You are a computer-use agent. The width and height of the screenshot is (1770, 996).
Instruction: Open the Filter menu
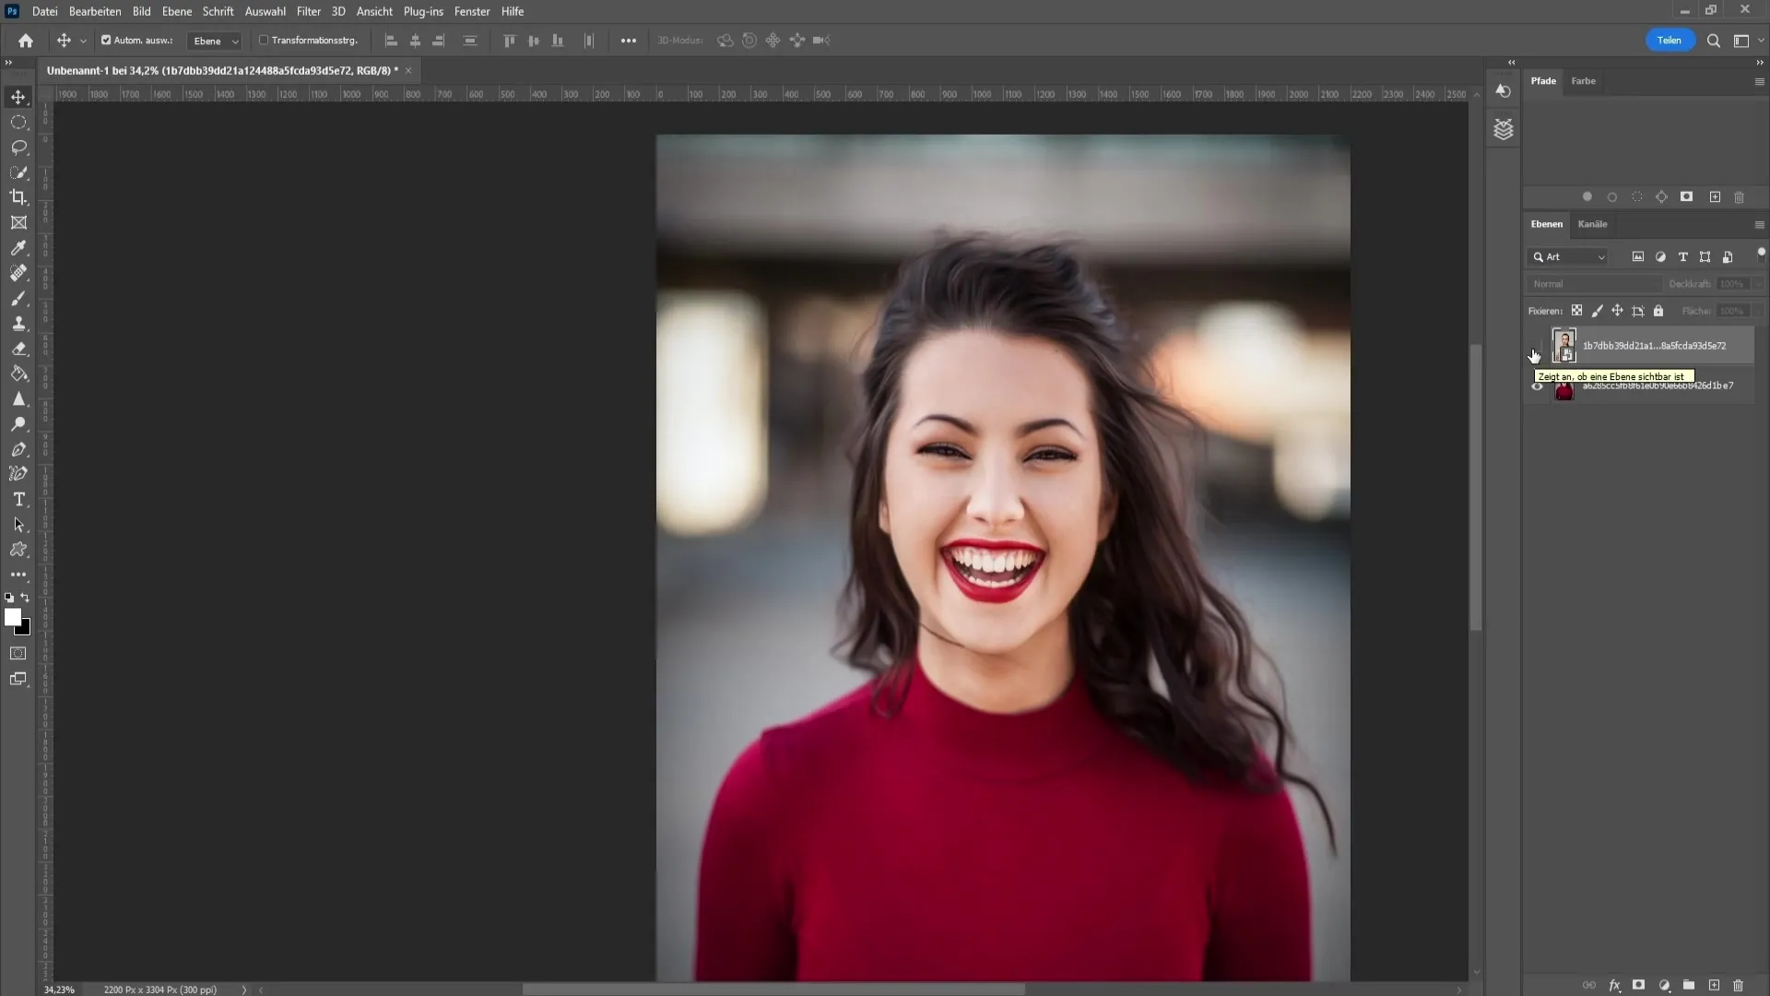coord(309,12)
